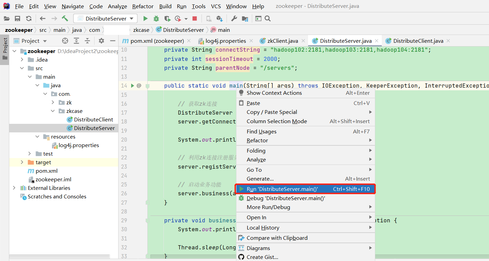Image resolution: width=489 pixels, height=261 pixels.
Task: Run with Coverage using the shield icon
Action: [167, 18]
